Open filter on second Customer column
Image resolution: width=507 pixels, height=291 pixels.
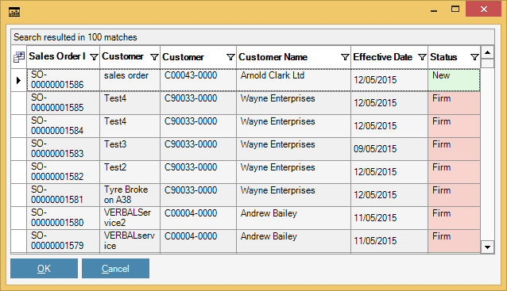click(230, 57)
